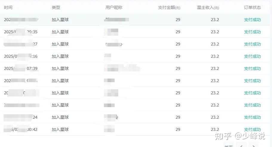
Task: Go to the 首页 first page button
Action: pyautogui.click(x=229, y=146)
